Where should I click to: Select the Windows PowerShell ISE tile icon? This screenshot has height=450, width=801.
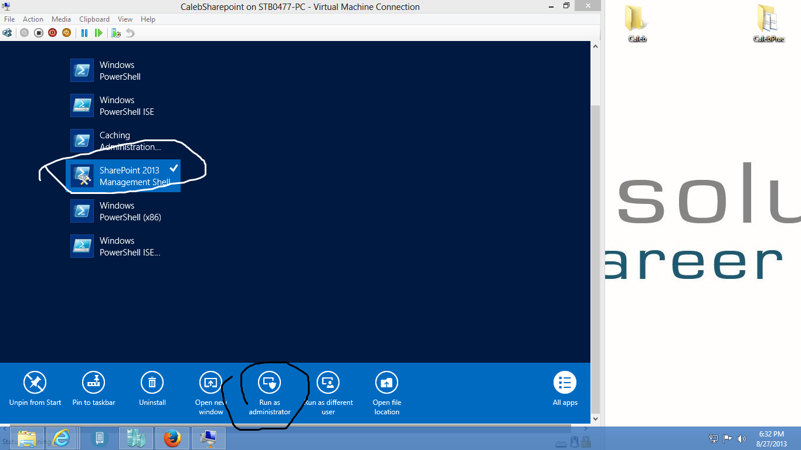[82, 105]
